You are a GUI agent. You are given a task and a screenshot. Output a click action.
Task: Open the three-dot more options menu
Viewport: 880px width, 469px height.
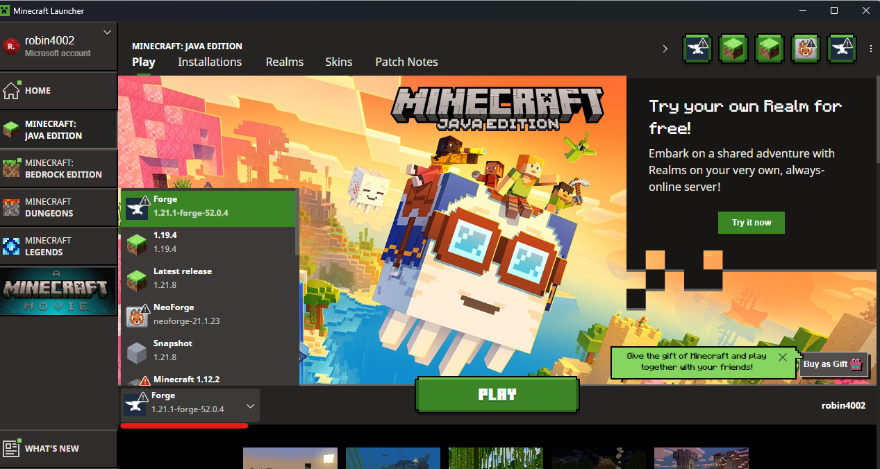871,49
